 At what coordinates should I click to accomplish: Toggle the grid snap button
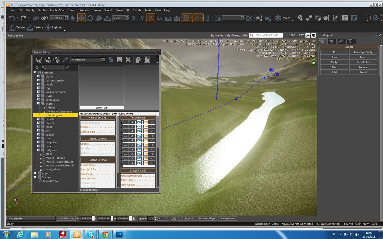pyautogui.click(x=186, y=18)
